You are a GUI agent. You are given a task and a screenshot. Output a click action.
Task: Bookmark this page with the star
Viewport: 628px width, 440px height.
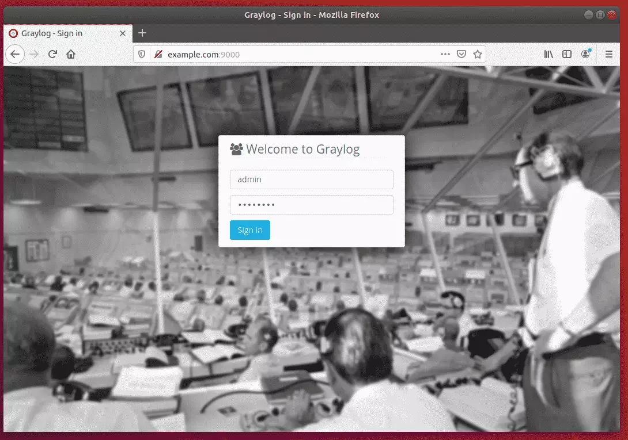478,55
